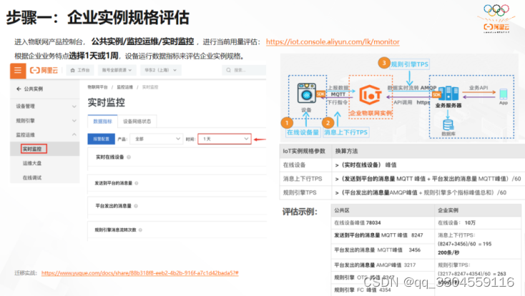The width and height of the screenshot is (525, 296).
Task: Click the 规则引擎TPS label in diagram
Action: [x=410, y=64]
